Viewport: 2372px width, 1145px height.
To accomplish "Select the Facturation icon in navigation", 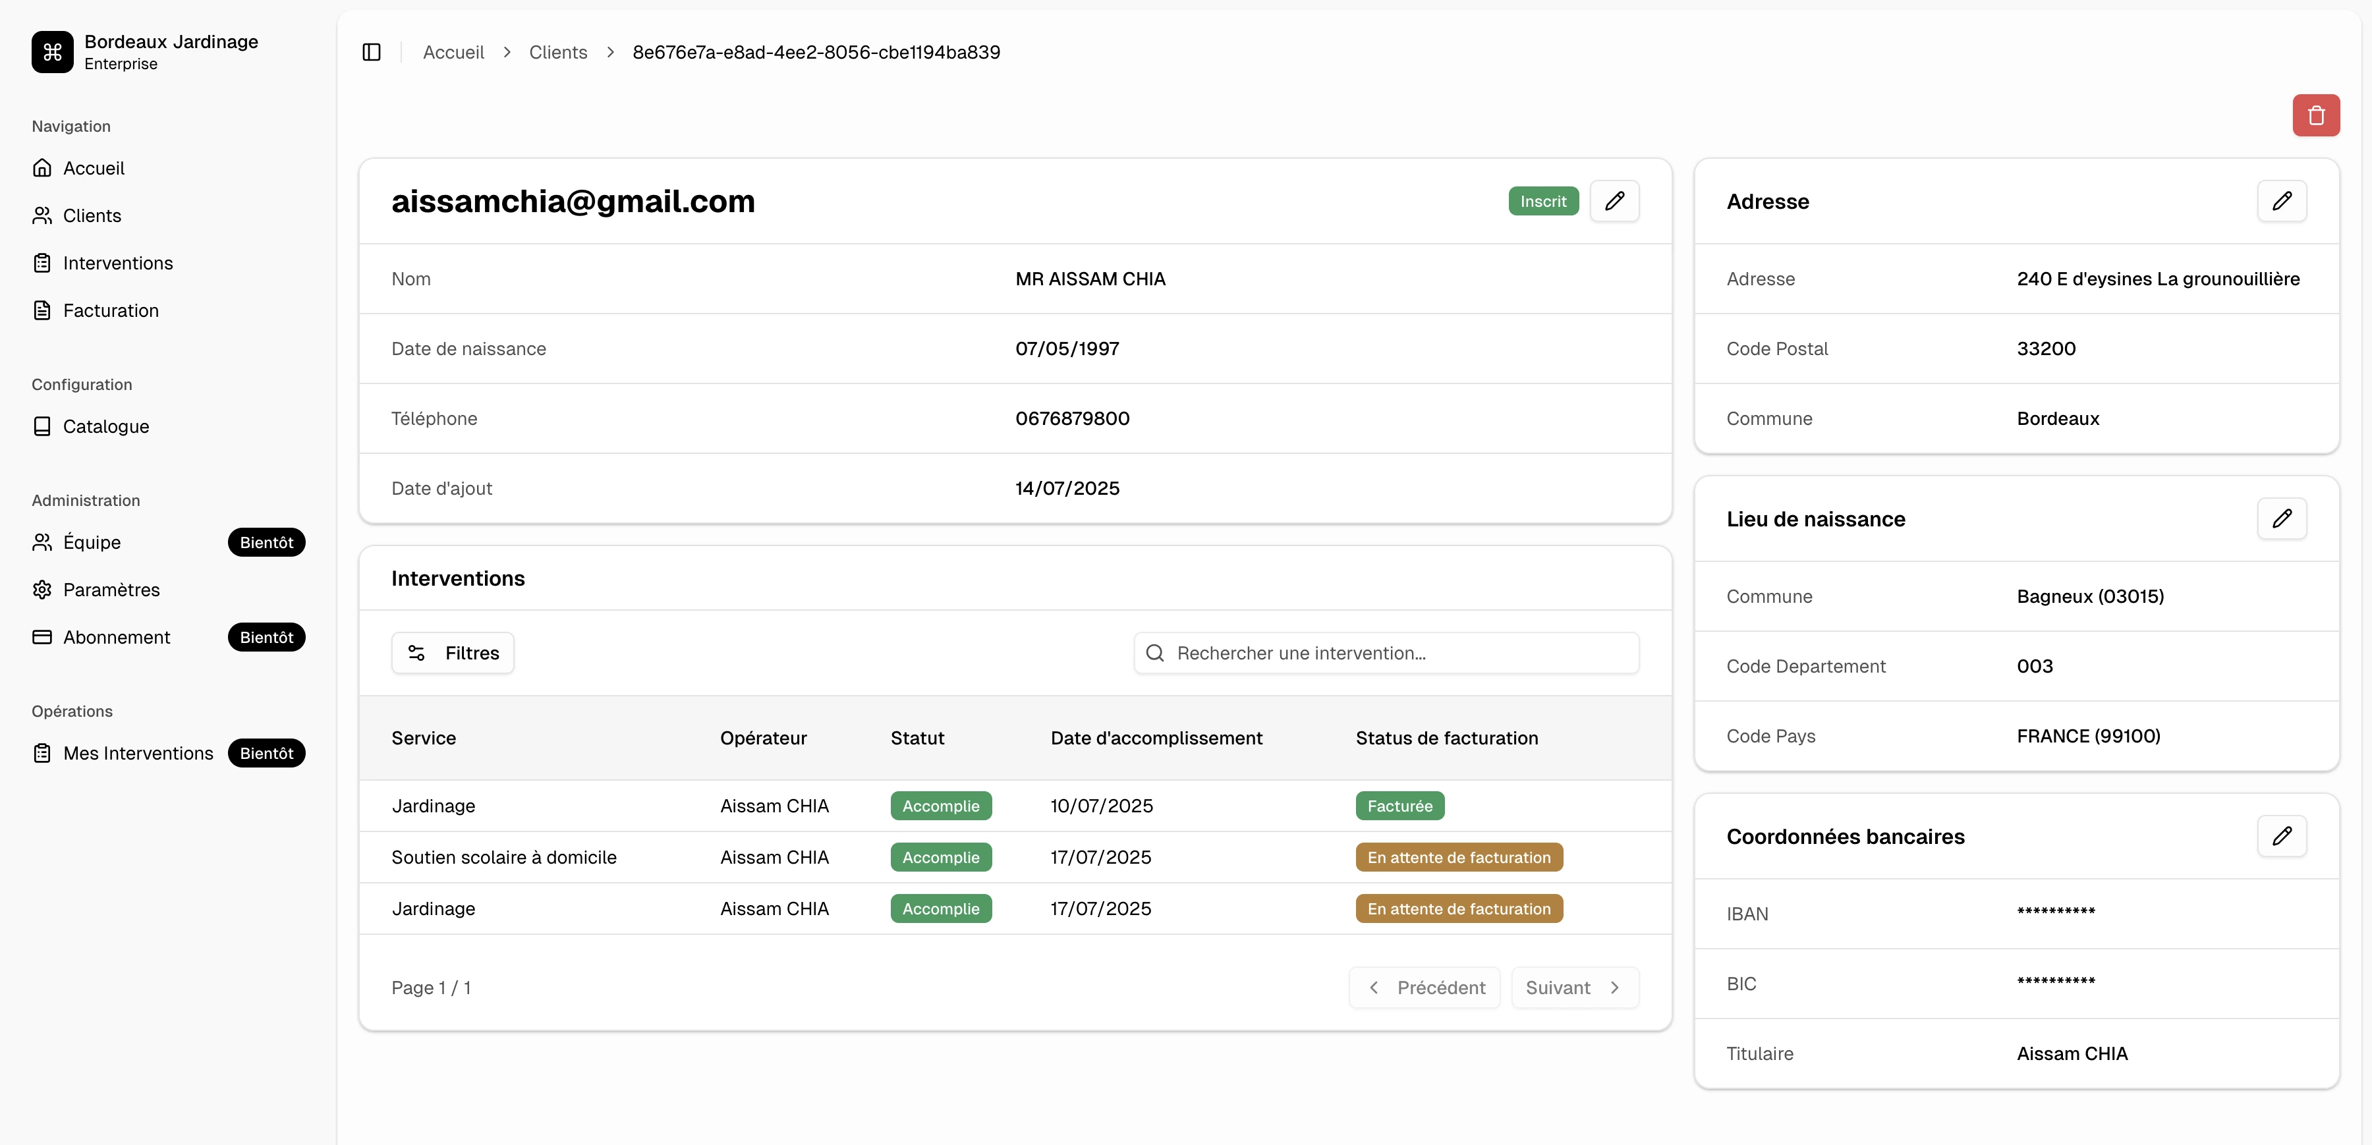I will tap(42, 310).
